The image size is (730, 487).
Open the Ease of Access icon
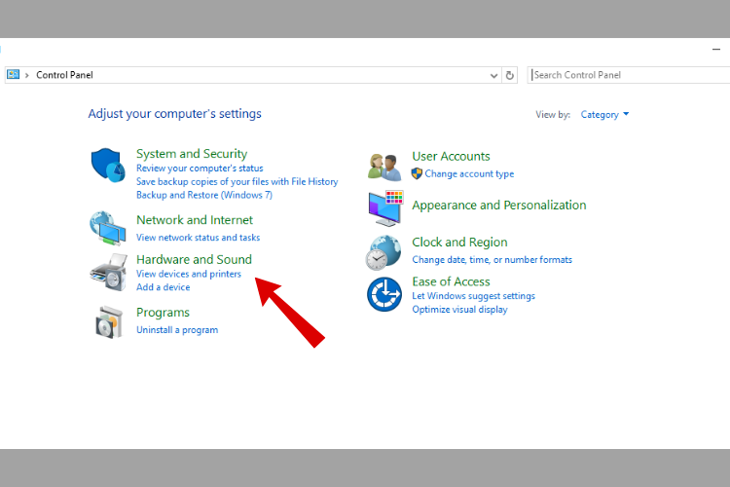point(384,293)
